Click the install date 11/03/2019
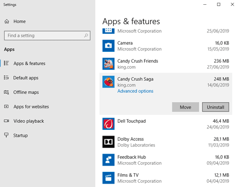Viewport: 238px width, 187px height. point(218,145)
